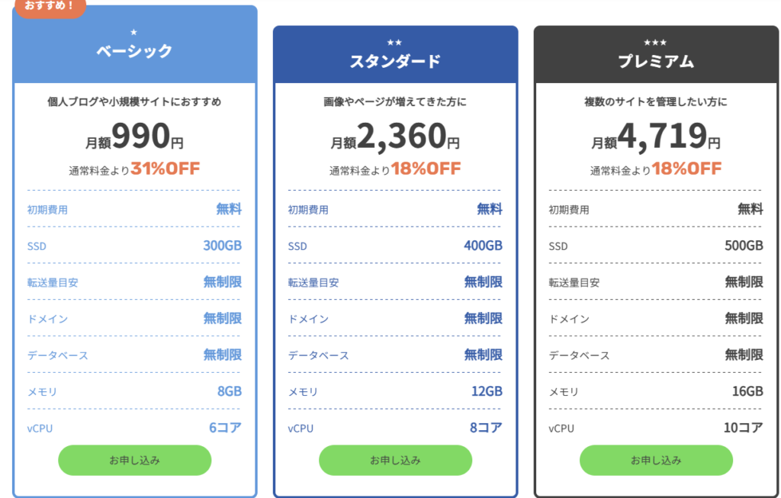Click the 月額4,719円 price
Image resolution: width=781 pixels, height=498 pixels.
[656, 137]
